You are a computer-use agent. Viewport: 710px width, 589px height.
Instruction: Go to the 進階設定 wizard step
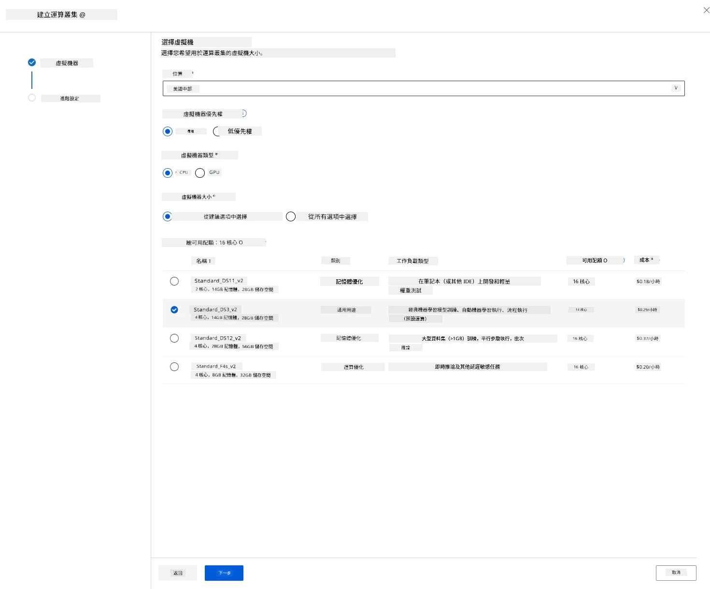coord(70,99)
